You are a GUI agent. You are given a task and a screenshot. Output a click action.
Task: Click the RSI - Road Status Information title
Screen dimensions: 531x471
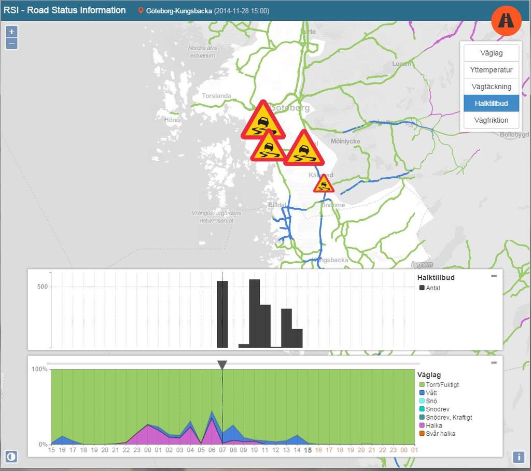pyautogui.click(x=65, y=10)
